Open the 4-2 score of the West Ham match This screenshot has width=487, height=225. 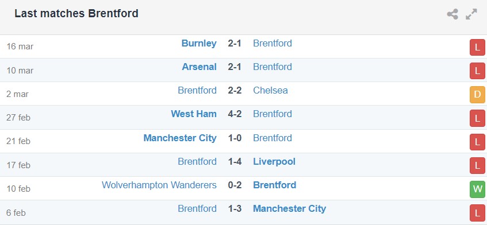235,114
